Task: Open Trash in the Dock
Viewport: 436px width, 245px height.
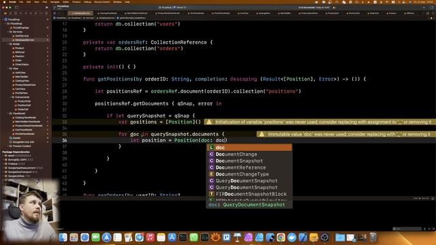Action: pos(373,238)
